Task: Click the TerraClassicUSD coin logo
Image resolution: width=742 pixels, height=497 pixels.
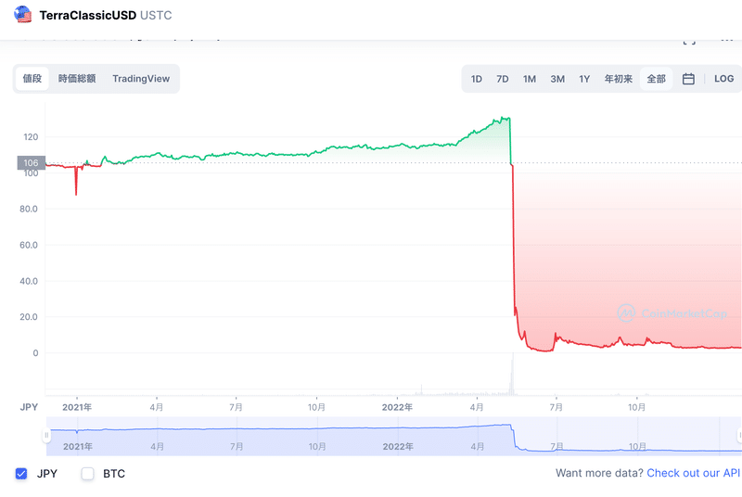Action: click(20, 16)
